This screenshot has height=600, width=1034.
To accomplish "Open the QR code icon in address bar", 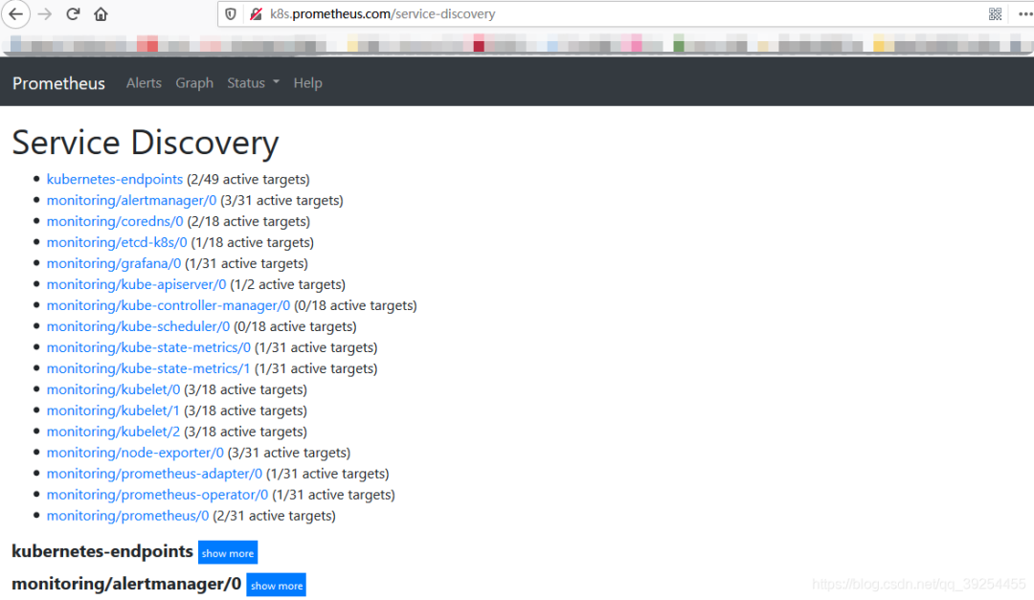I will pos(995,13).
